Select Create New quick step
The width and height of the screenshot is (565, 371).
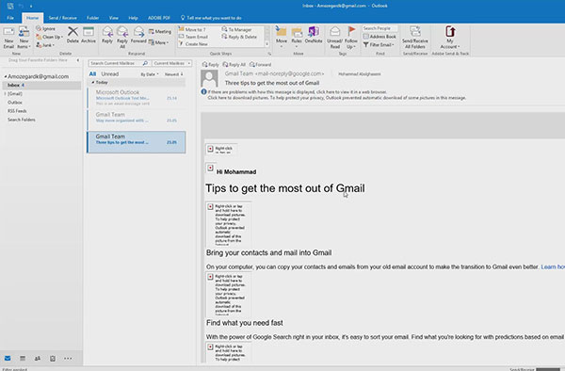[193, 44]
